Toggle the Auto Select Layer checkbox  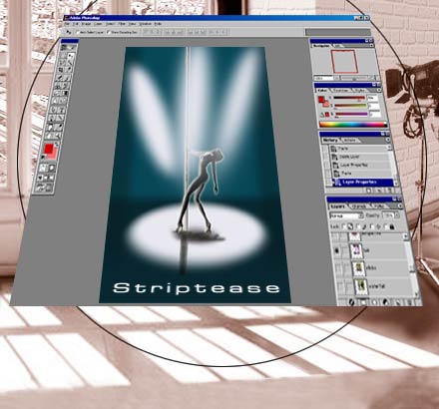pyautogui.click(x=78, y=32)
